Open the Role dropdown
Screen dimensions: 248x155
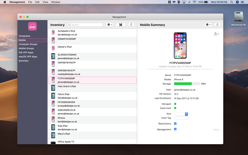click(x=181, y=114)
